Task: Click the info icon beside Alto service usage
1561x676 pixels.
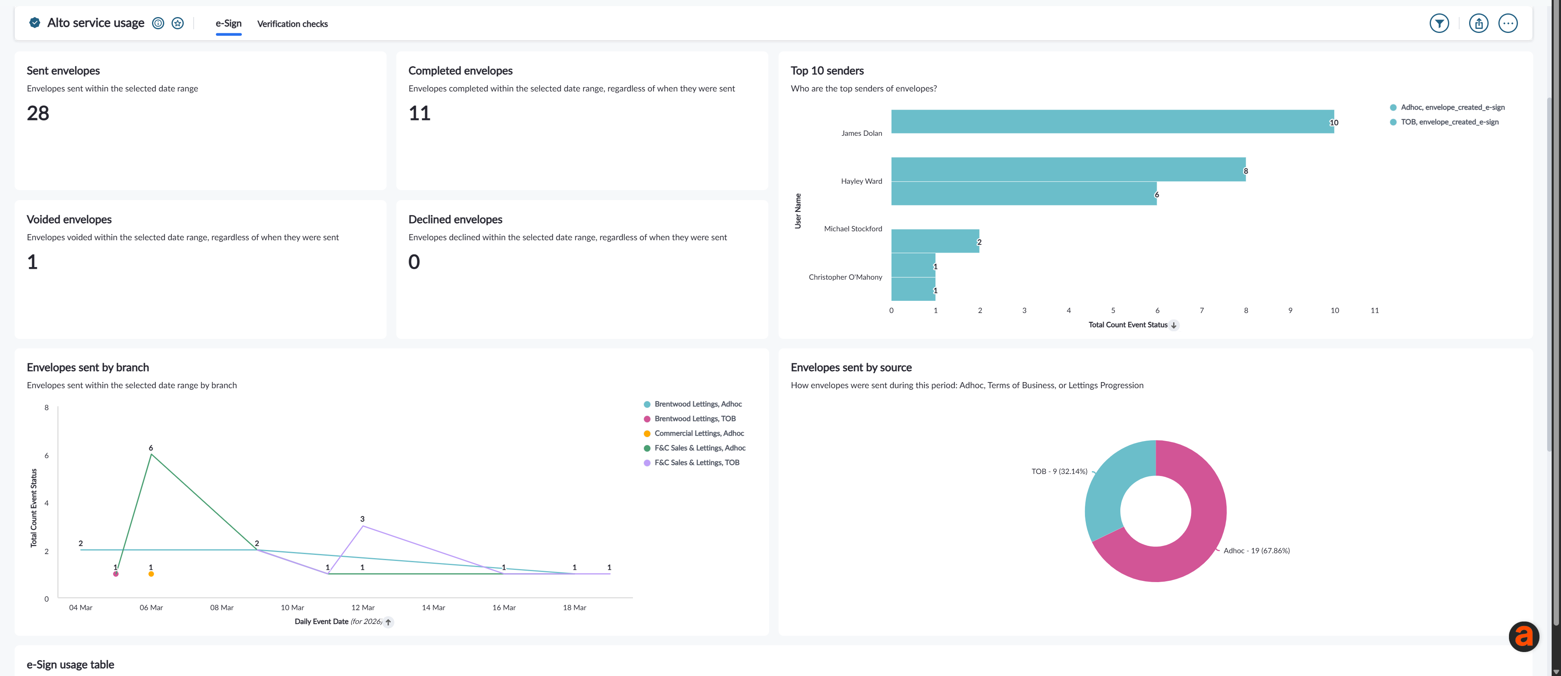Action: click(158, 23)
